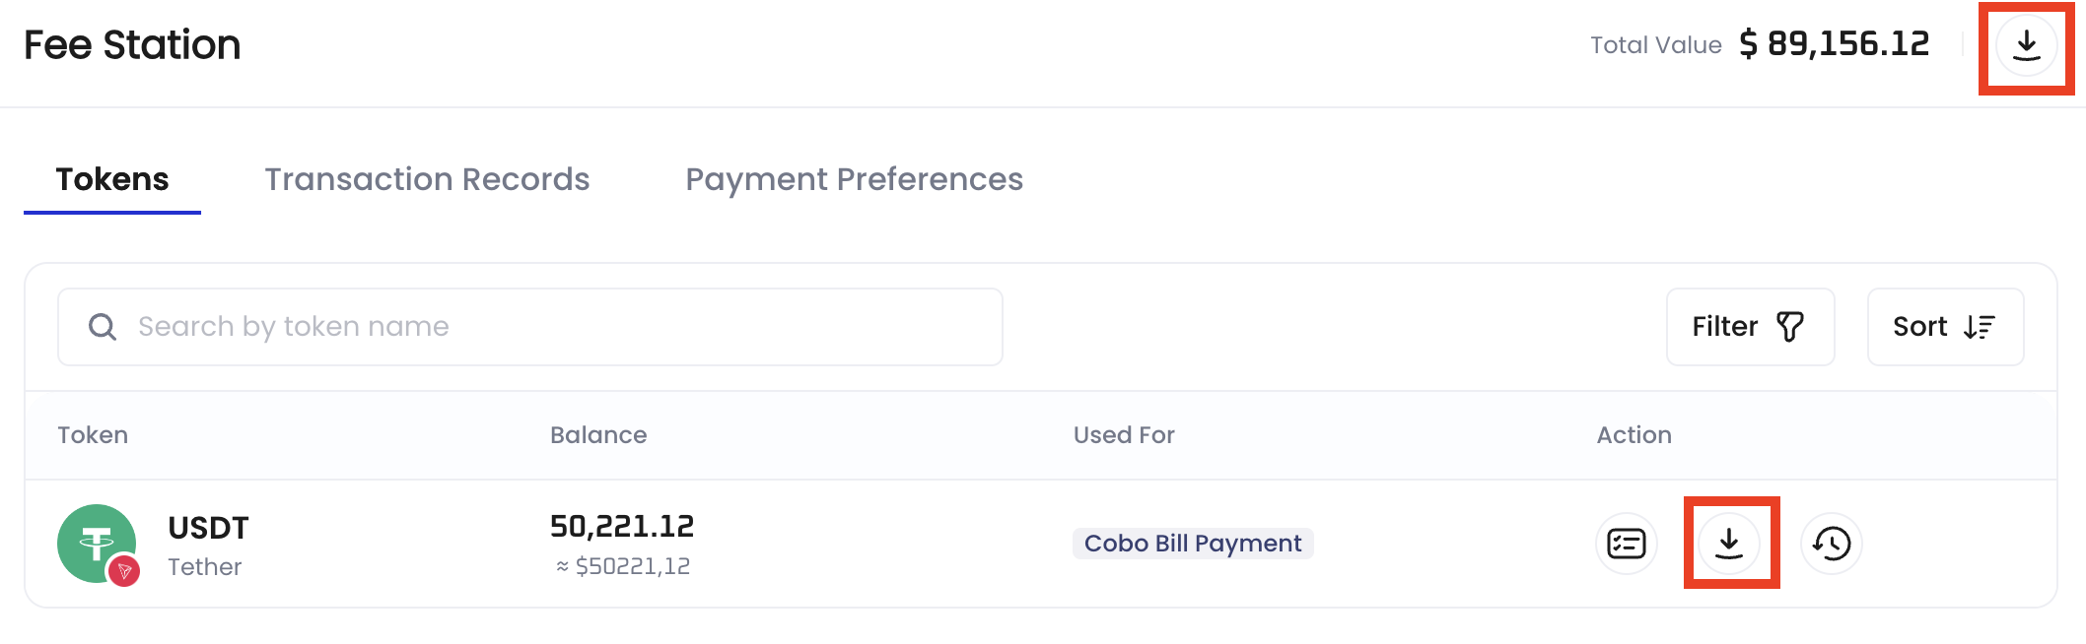Open the Sort options dropdown
The width and height of the screenshot is (2086, 644).
[1944, 327]
